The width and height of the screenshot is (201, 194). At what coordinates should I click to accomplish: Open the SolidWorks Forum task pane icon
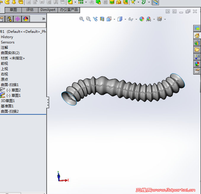pyautogui.click(x=197, y=28)
